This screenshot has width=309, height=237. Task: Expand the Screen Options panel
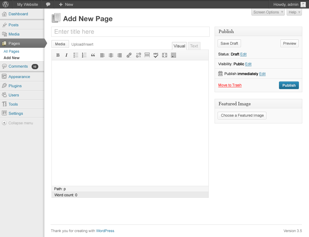pos(268,12)
